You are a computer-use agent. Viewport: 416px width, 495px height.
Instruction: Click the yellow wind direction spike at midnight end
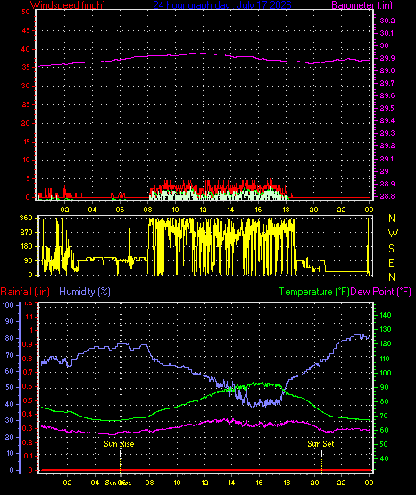pos(369,245)
